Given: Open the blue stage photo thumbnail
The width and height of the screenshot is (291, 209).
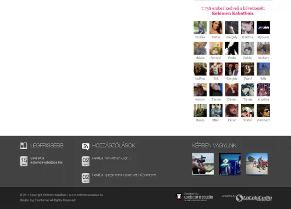Looking at the screenshot, I should point(230,164).
